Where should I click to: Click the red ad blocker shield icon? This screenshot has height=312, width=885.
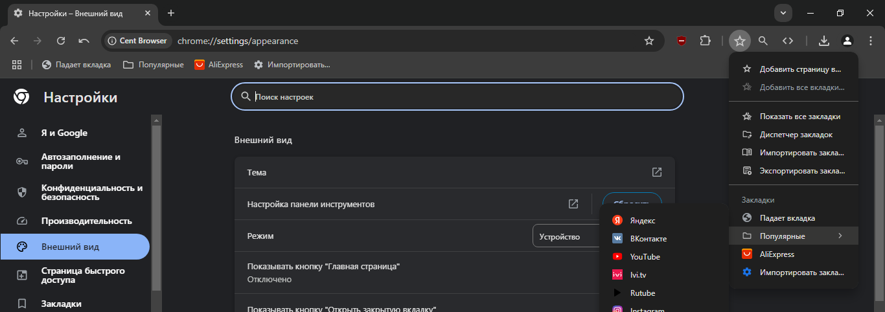pyautogui.click(x=681, y=41)
